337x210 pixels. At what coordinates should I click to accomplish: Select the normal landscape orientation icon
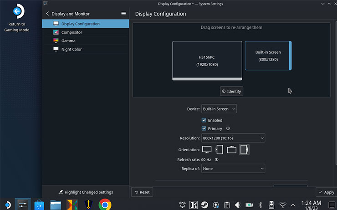207,149
